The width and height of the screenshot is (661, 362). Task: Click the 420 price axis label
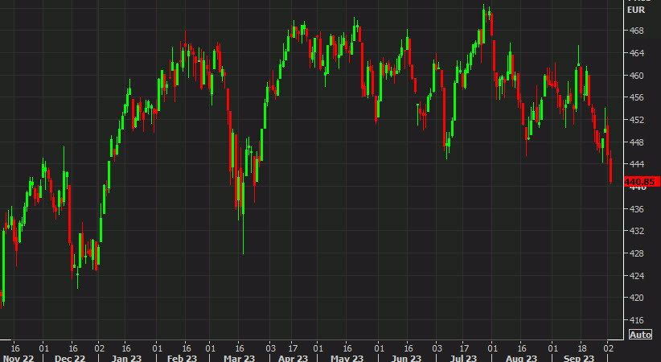[x=637, y=298]
